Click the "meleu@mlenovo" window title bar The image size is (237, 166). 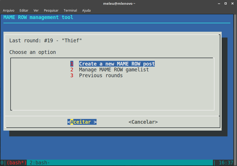coord(119,3)
